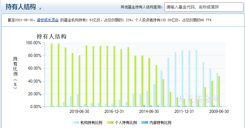Click the leftmost tall green bar in chart

coord(51,76)
